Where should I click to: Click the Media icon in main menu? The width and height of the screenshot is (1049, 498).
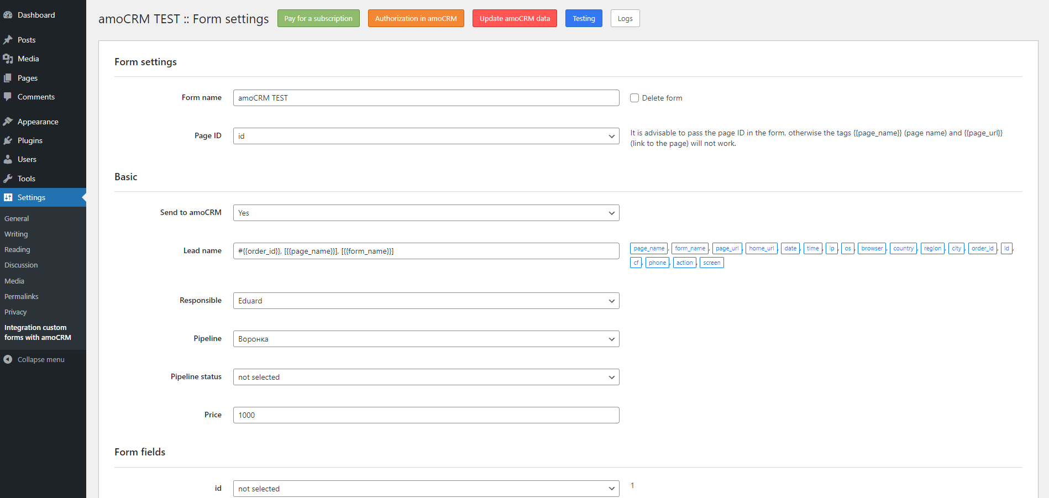click(x=8, y=59)
